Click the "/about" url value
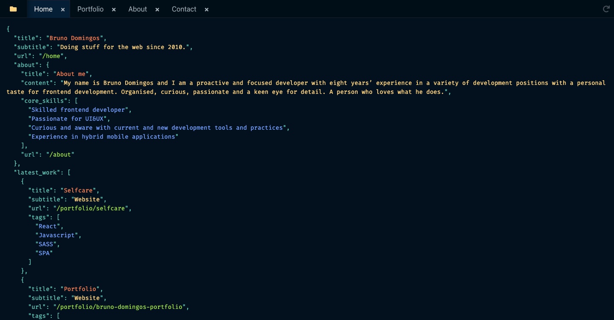The width and height of the screenshot is (614, 320). [x=60, y=154]
